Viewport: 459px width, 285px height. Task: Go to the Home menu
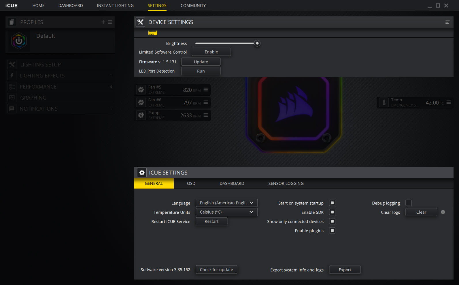38,5
